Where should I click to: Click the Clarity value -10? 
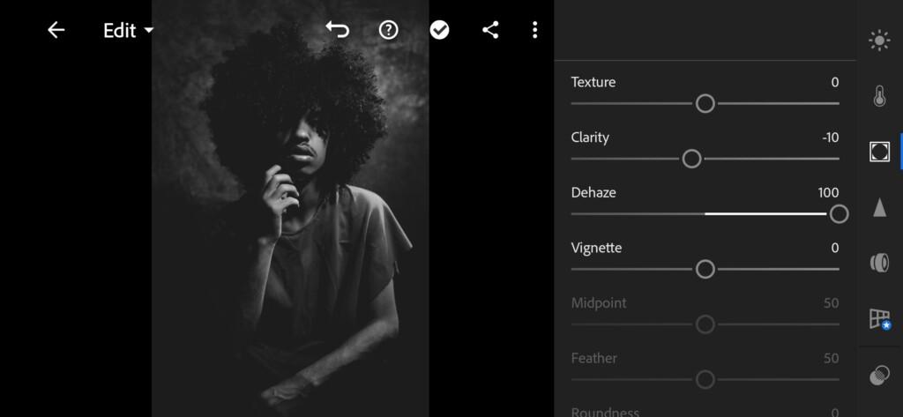[x=831, y=138]
